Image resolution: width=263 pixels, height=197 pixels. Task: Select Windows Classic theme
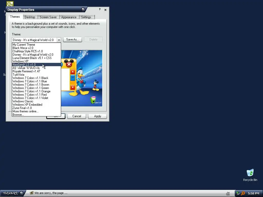(36, 101)
